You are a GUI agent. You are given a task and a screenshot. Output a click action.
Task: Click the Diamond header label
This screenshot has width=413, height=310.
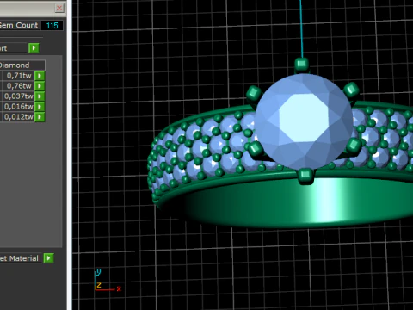click(x=15, y=65)
